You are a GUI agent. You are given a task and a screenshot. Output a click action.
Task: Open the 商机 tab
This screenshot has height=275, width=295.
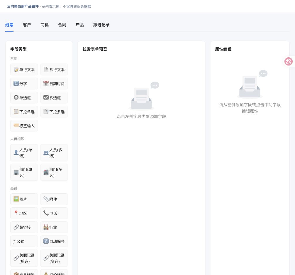[x=45, y=25]
